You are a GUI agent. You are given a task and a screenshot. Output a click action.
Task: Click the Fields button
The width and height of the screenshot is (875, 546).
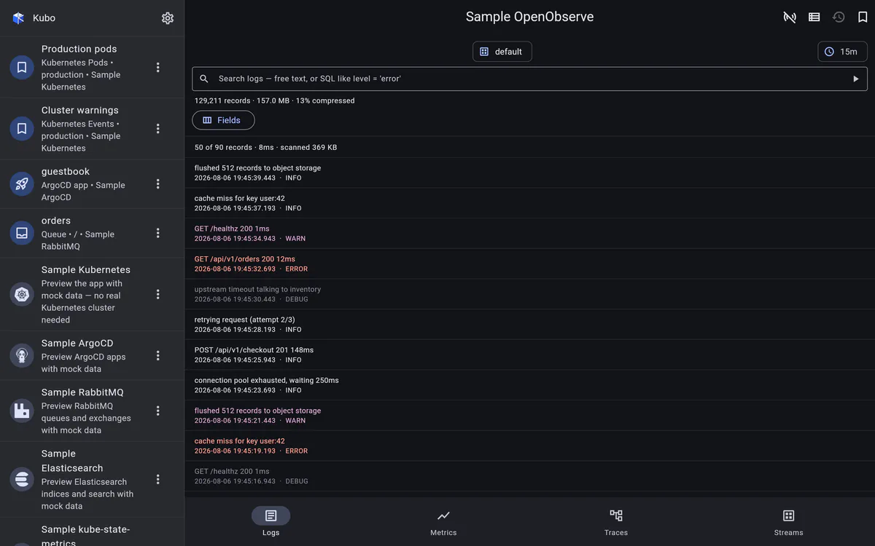223,120
